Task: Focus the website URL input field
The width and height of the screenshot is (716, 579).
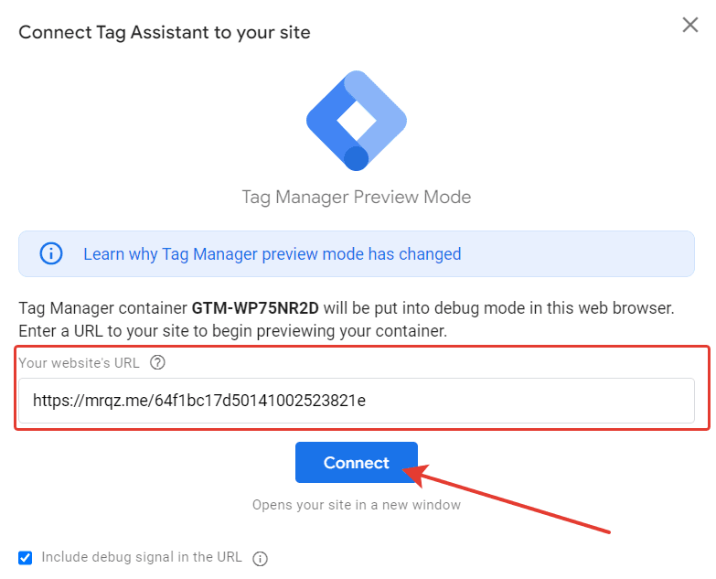Action: coord(357,401)
